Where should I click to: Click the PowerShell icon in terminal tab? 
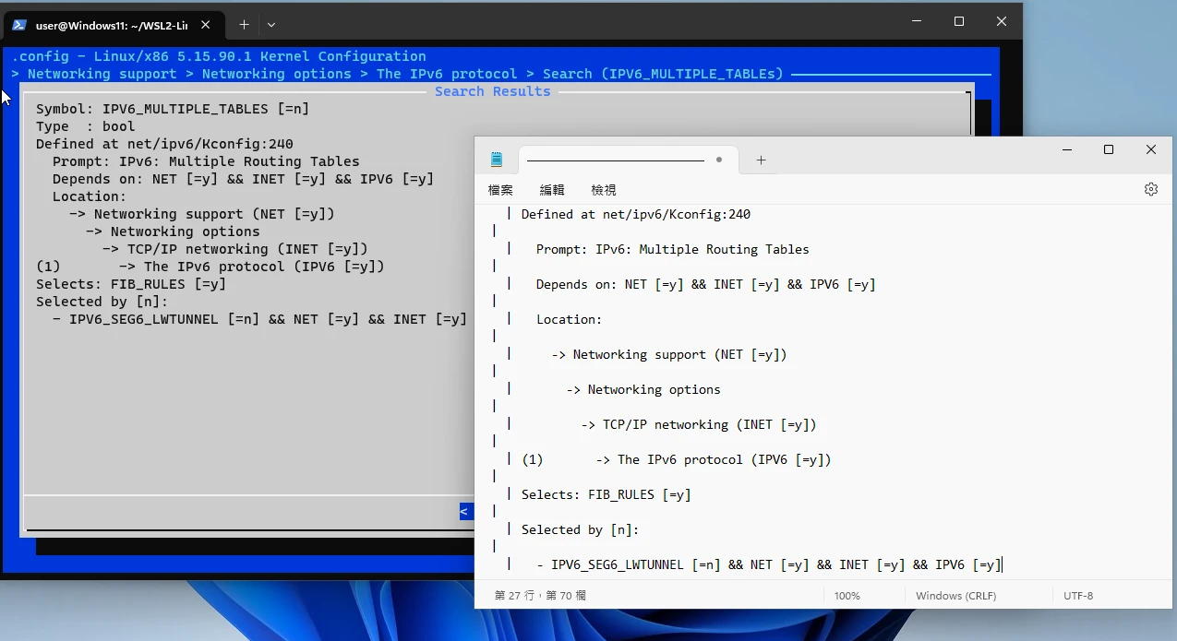(19, 25)
